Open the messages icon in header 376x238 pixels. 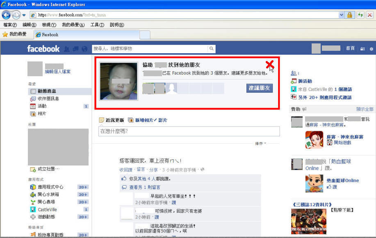pos(75,49)
